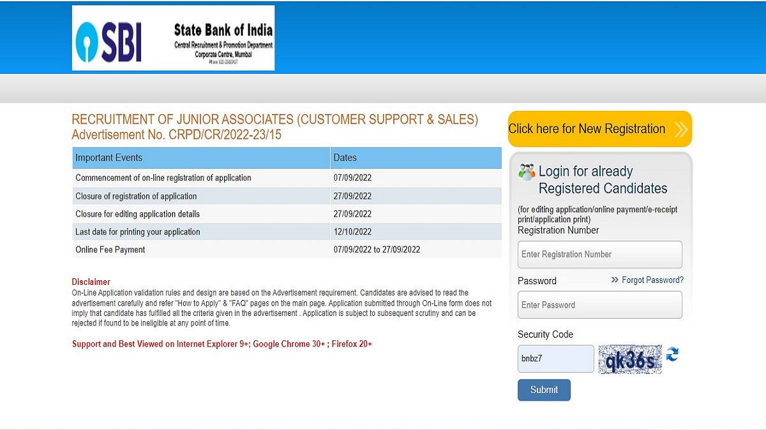Click the Enter Registration Number field
Screen dimensions: 766x430
point(599,254)
